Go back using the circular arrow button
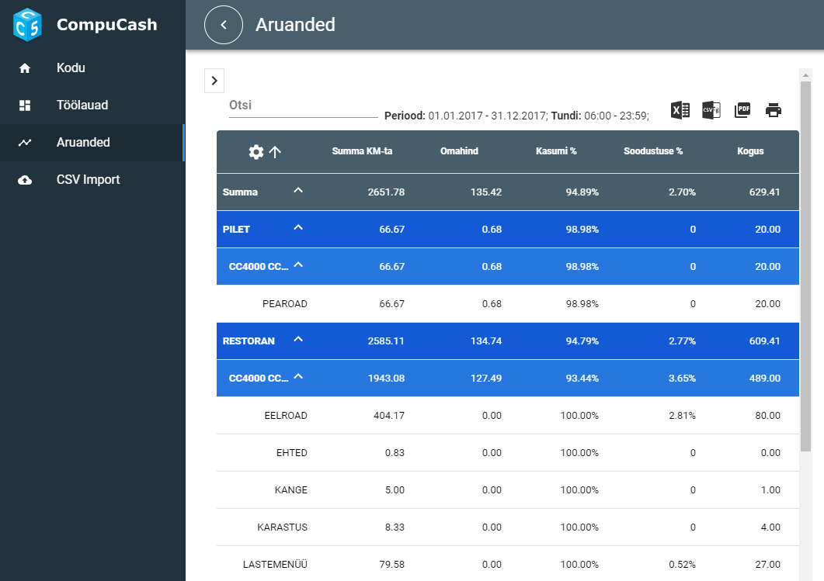 pyautogui.click(x=224, y=25)
